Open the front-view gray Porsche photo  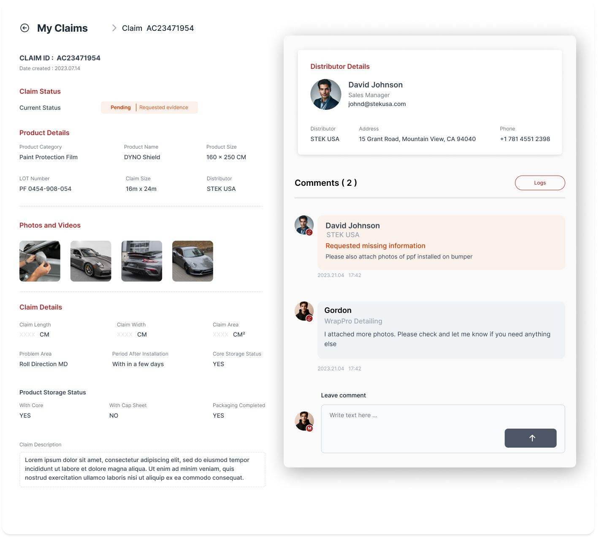point(91,261)
